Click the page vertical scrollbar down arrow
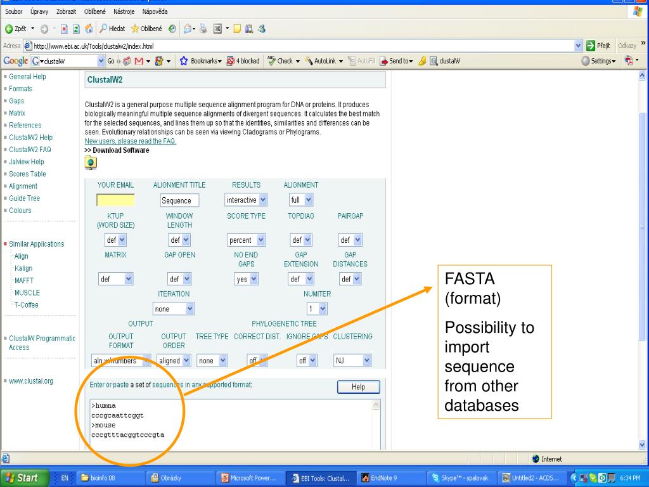The image size is (649, 487). (x=643, y=445)
